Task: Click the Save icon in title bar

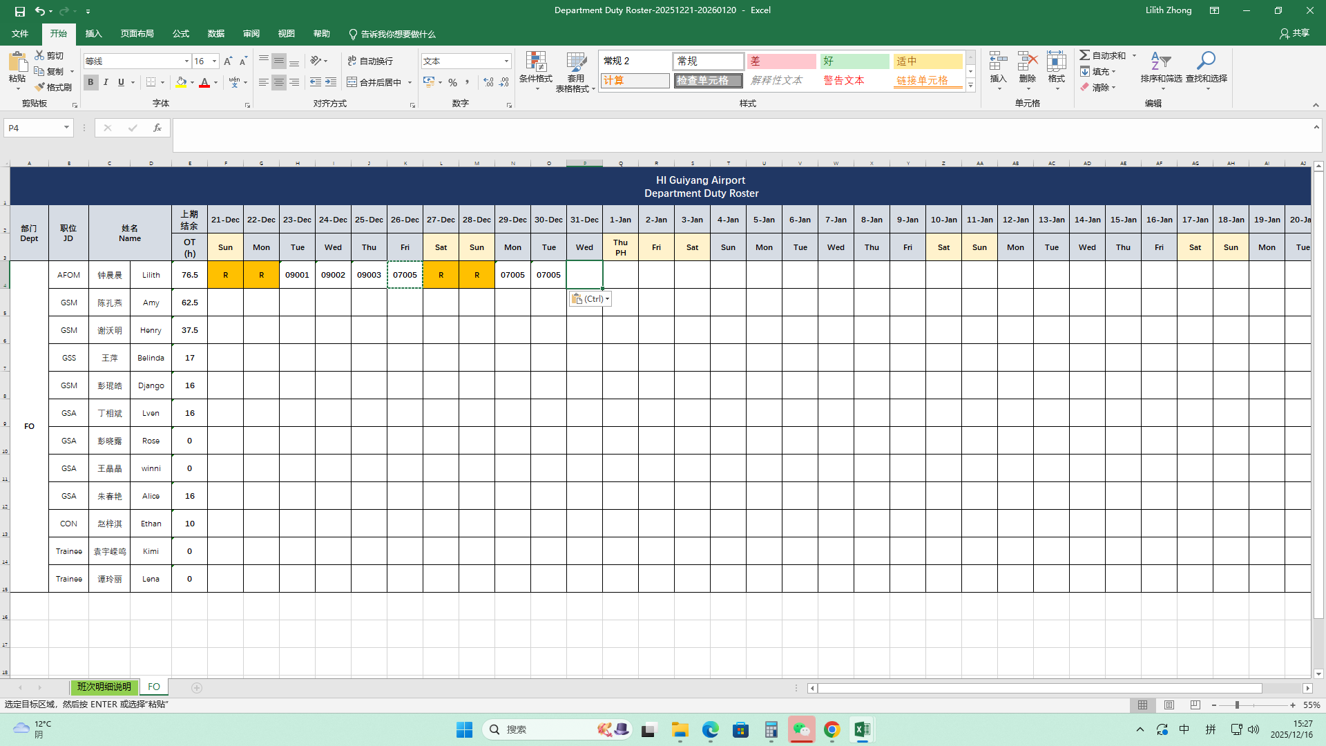Action: (x=20, y=11)
